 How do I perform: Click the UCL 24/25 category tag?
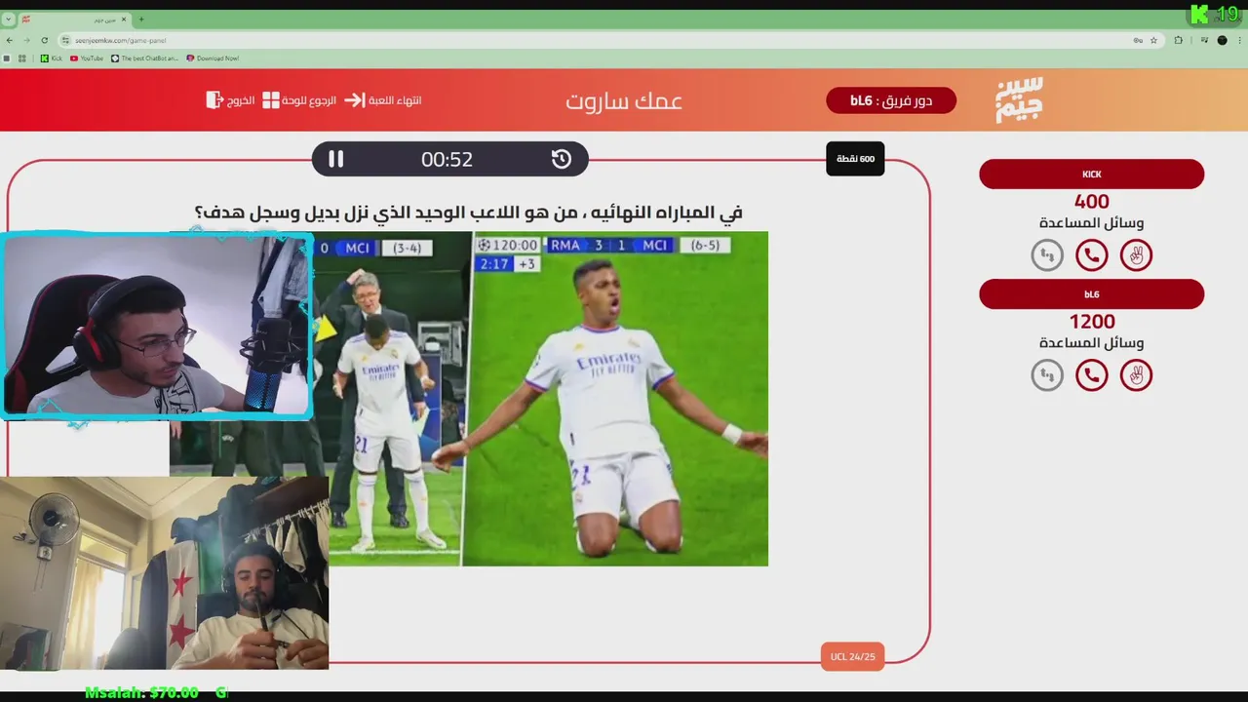pyautogui.click(x=853, y=656)
